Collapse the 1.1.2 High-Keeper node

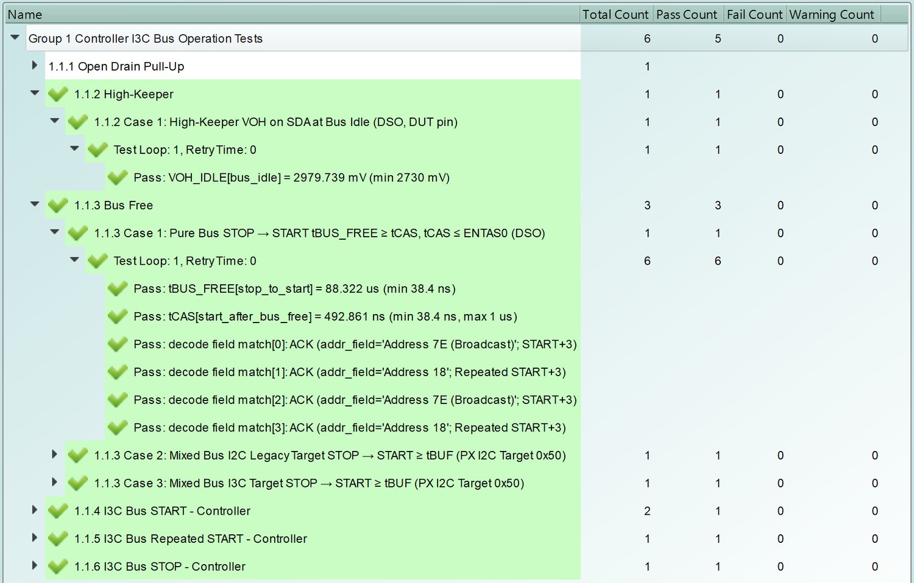35,93
